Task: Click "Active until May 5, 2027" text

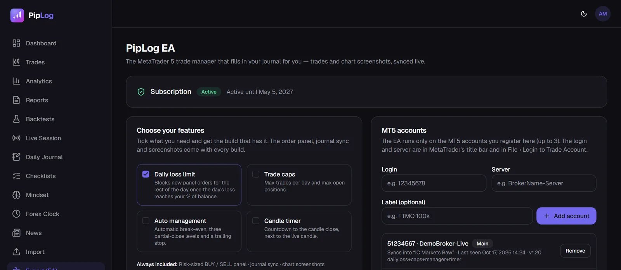Action: (260, 92)
